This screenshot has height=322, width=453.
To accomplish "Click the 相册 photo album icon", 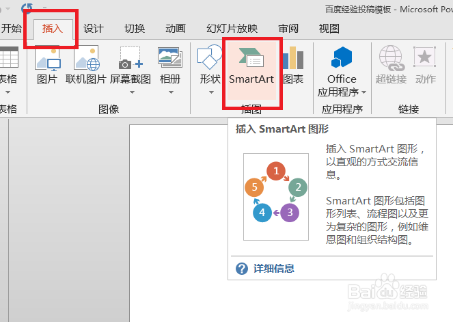I will (x=170, y=57).
